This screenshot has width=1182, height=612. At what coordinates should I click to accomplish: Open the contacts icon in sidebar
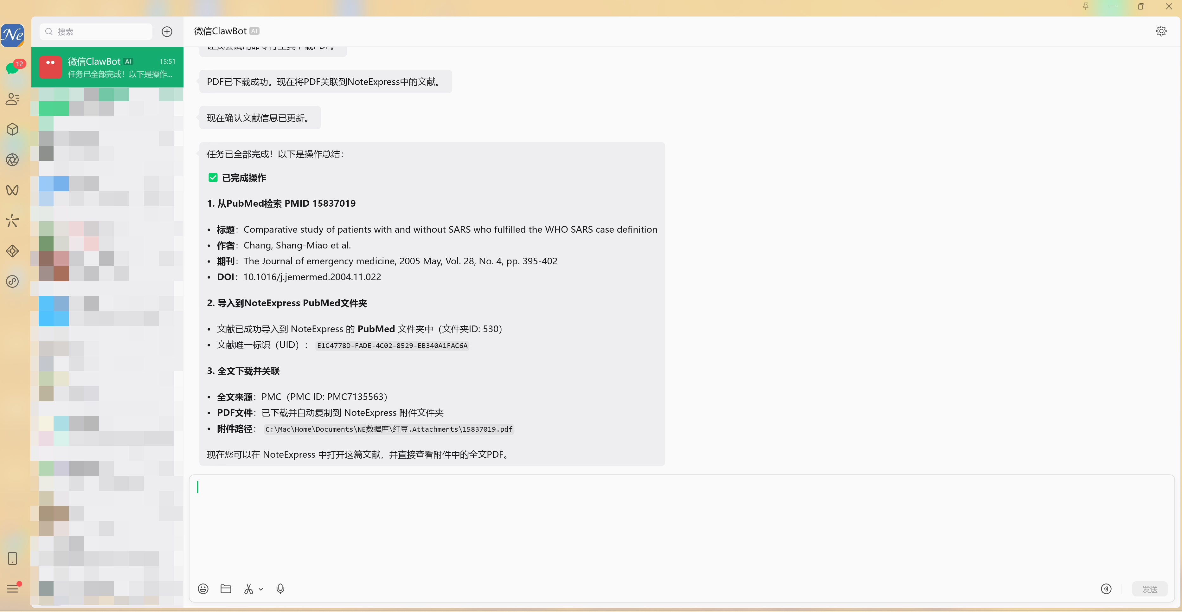click(12, 99)
